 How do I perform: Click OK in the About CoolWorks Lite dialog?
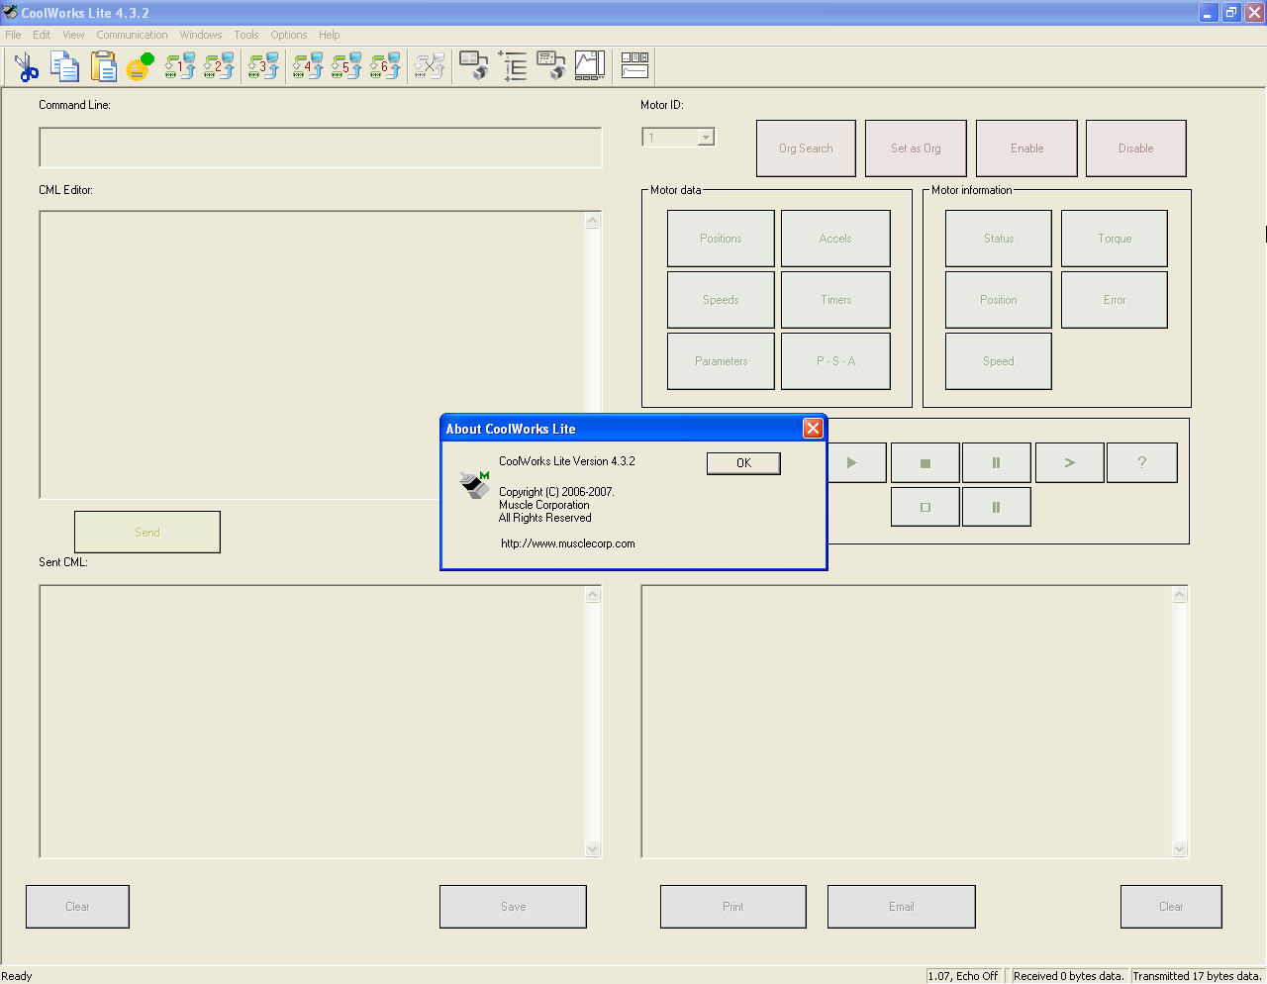(x=743, y=463)
